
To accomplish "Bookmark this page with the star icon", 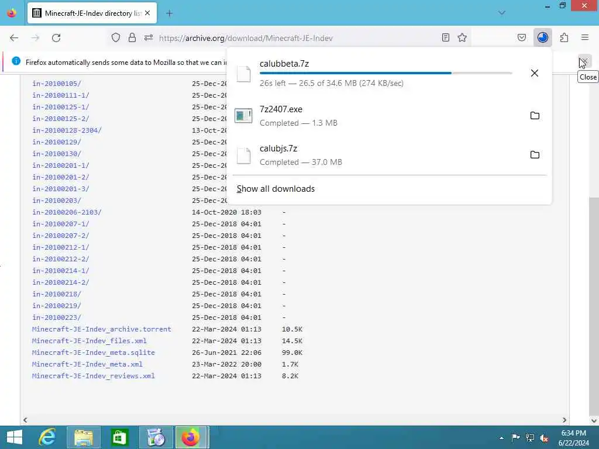I will point(462,37).
